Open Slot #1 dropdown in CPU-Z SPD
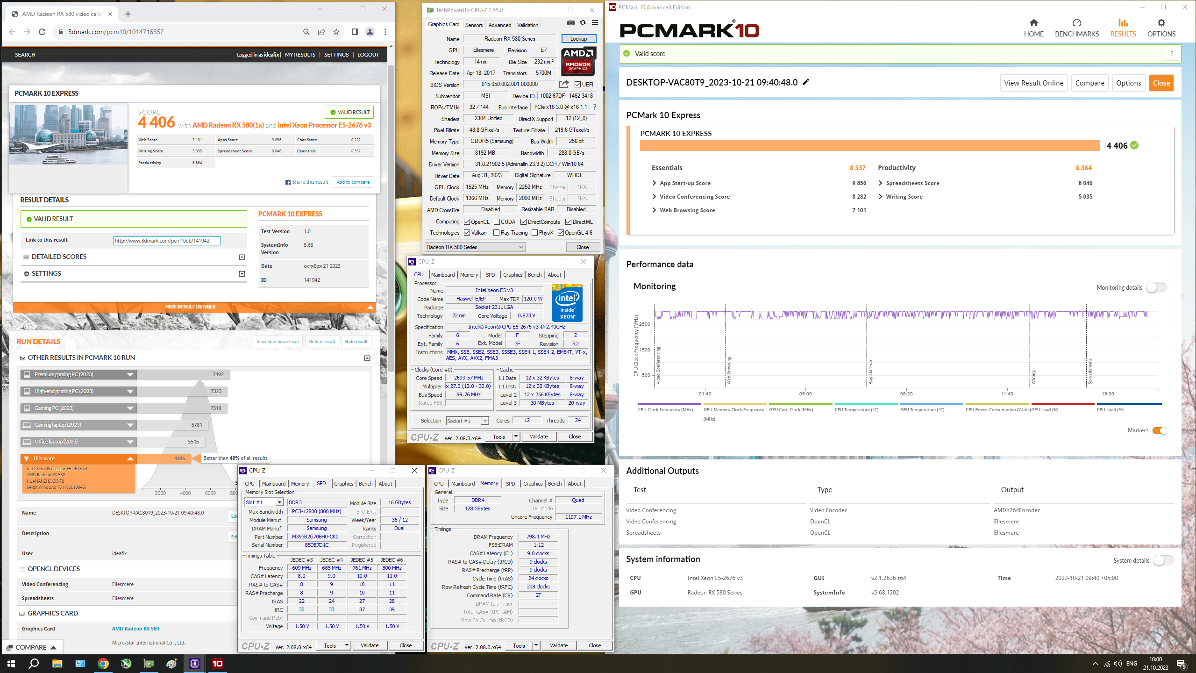Image resolution: width=1196 pixels, height=673 pixels. point(264,502)
